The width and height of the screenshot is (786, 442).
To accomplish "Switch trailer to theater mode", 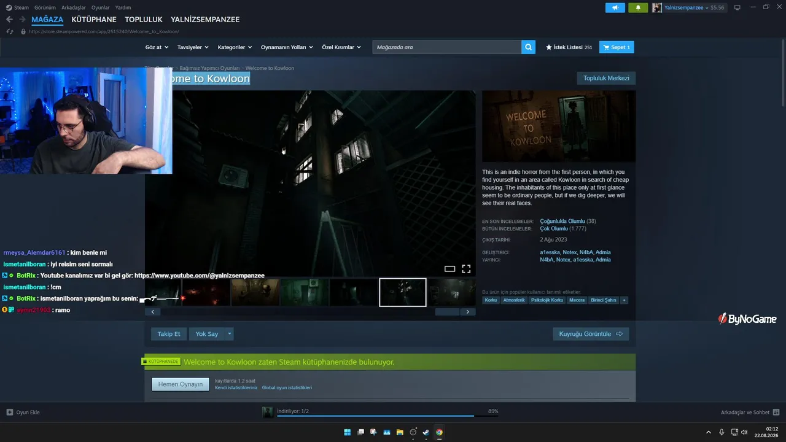I will point(450,269).
